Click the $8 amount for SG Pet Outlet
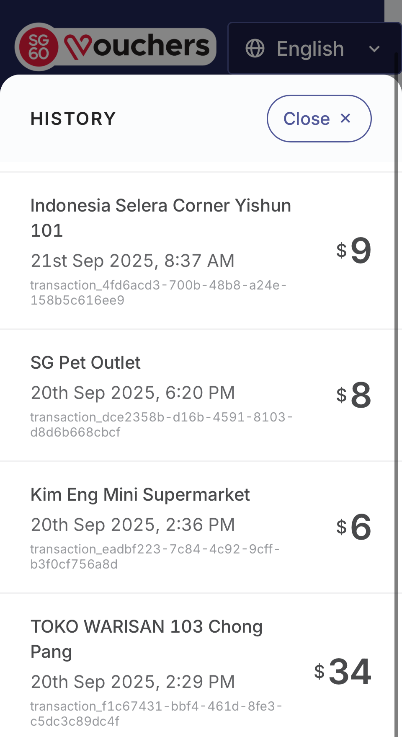Viewport: 402px width, 737px height. coord(354,395)
